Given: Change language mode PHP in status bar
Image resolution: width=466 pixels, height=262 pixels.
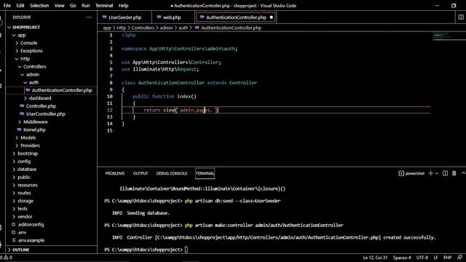Looking at the screenshot, I should pyautogui.click(x=447, y=258).
